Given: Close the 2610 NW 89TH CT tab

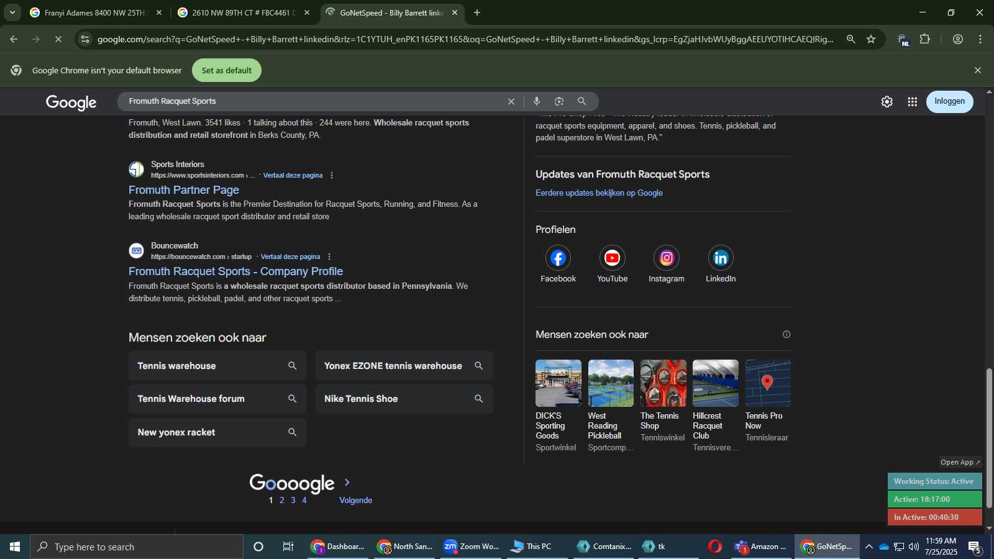Looking at the screenshot, I should [x=306, y=12].
